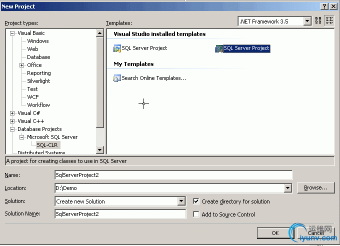Select Workflow project type
Viewport: 340px width, 246px height.
[38, 105]
